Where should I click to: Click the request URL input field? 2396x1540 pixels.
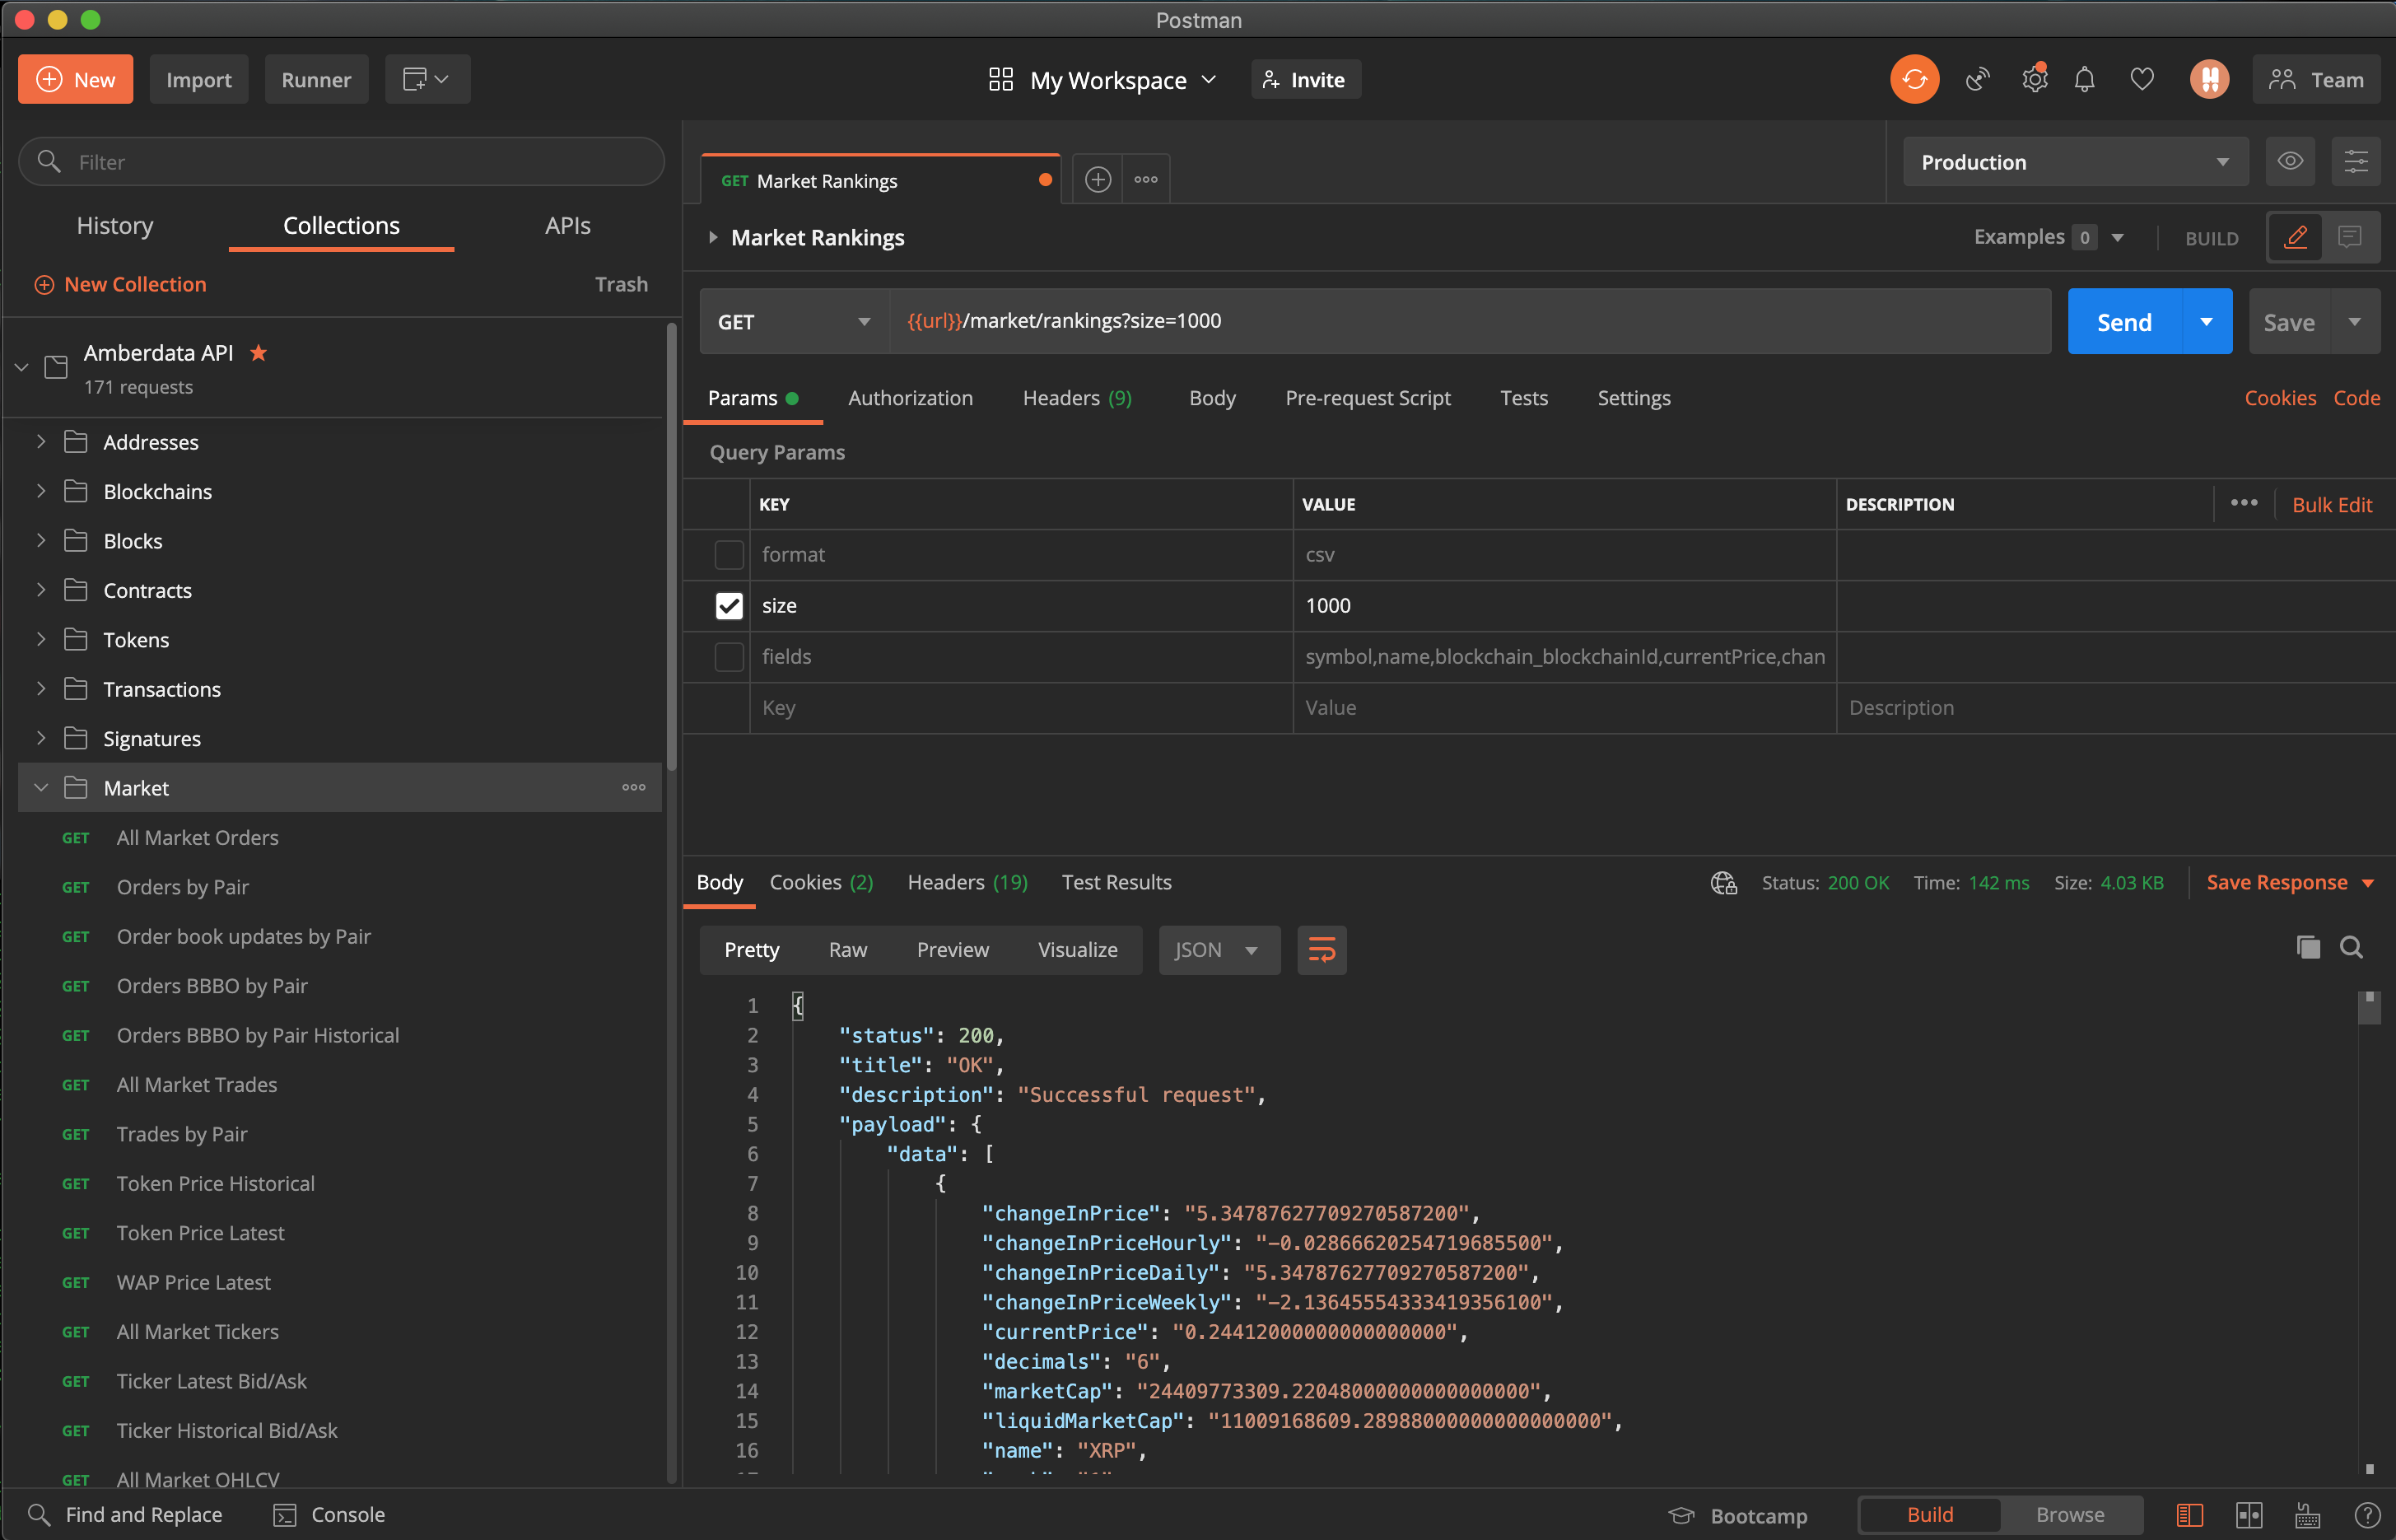pos(1470,322)
